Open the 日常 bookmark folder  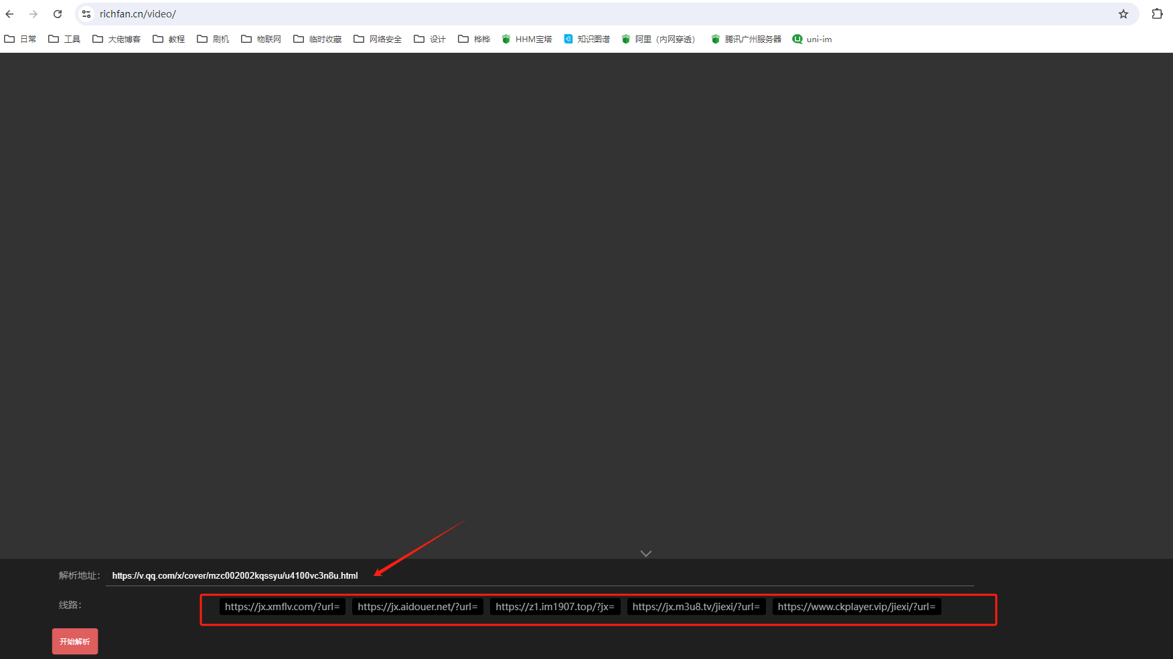coord(20,39)
